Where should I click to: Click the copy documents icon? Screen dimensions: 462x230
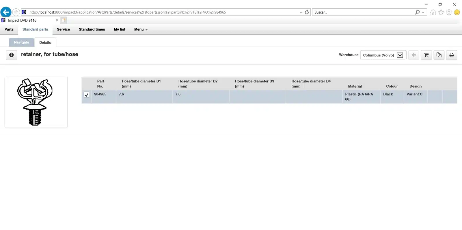click(x=439, y=55)
